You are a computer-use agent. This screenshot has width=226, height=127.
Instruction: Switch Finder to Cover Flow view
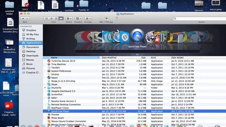click(61, 18)
